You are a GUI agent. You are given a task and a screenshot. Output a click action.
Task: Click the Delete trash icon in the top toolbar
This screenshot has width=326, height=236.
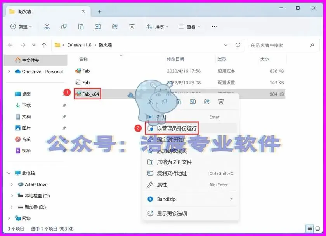click(x=132, y=27)
